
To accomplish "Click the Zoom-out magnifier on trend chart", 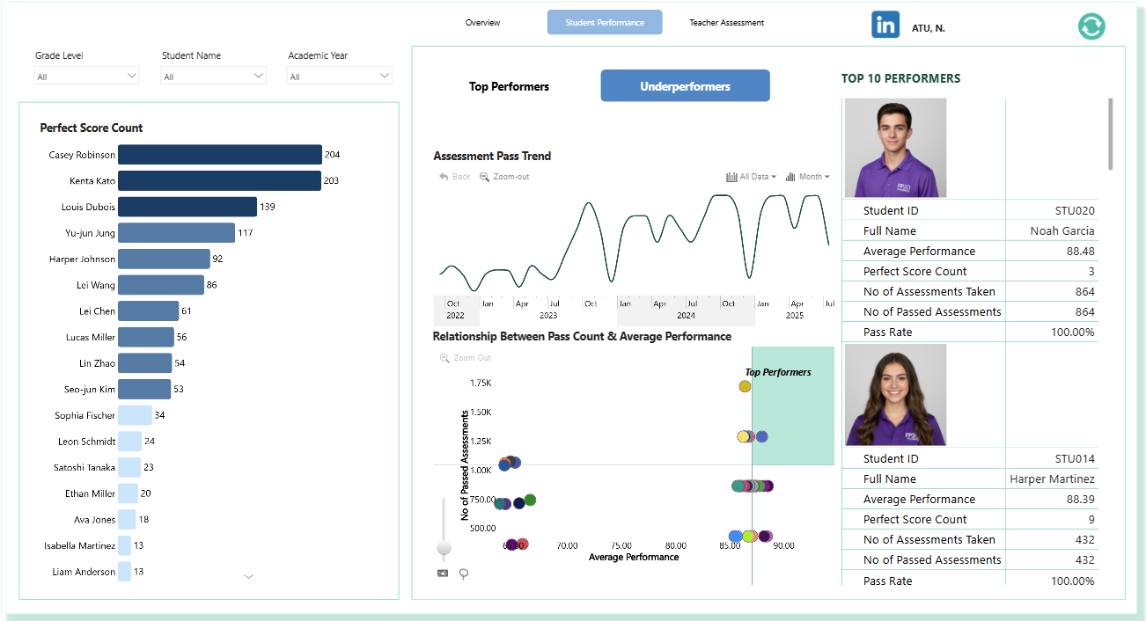I will click(484, 177).
